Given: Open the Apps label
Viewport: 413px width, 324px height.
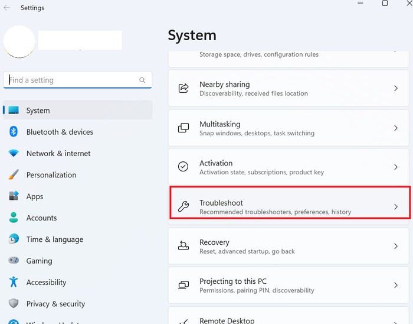Looking at the screenshot, I should [35, 196].
